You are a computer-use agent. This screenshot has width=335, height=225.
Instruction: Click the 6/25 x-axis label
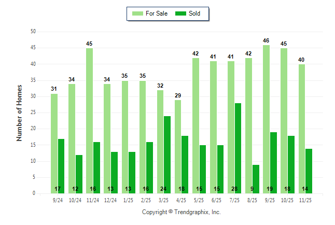click(217, 200)
